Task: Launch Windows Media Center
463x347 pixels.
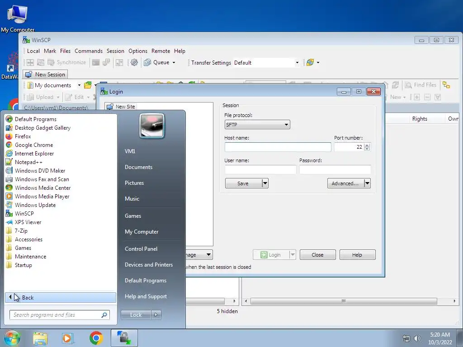Action: coord(43,188)
